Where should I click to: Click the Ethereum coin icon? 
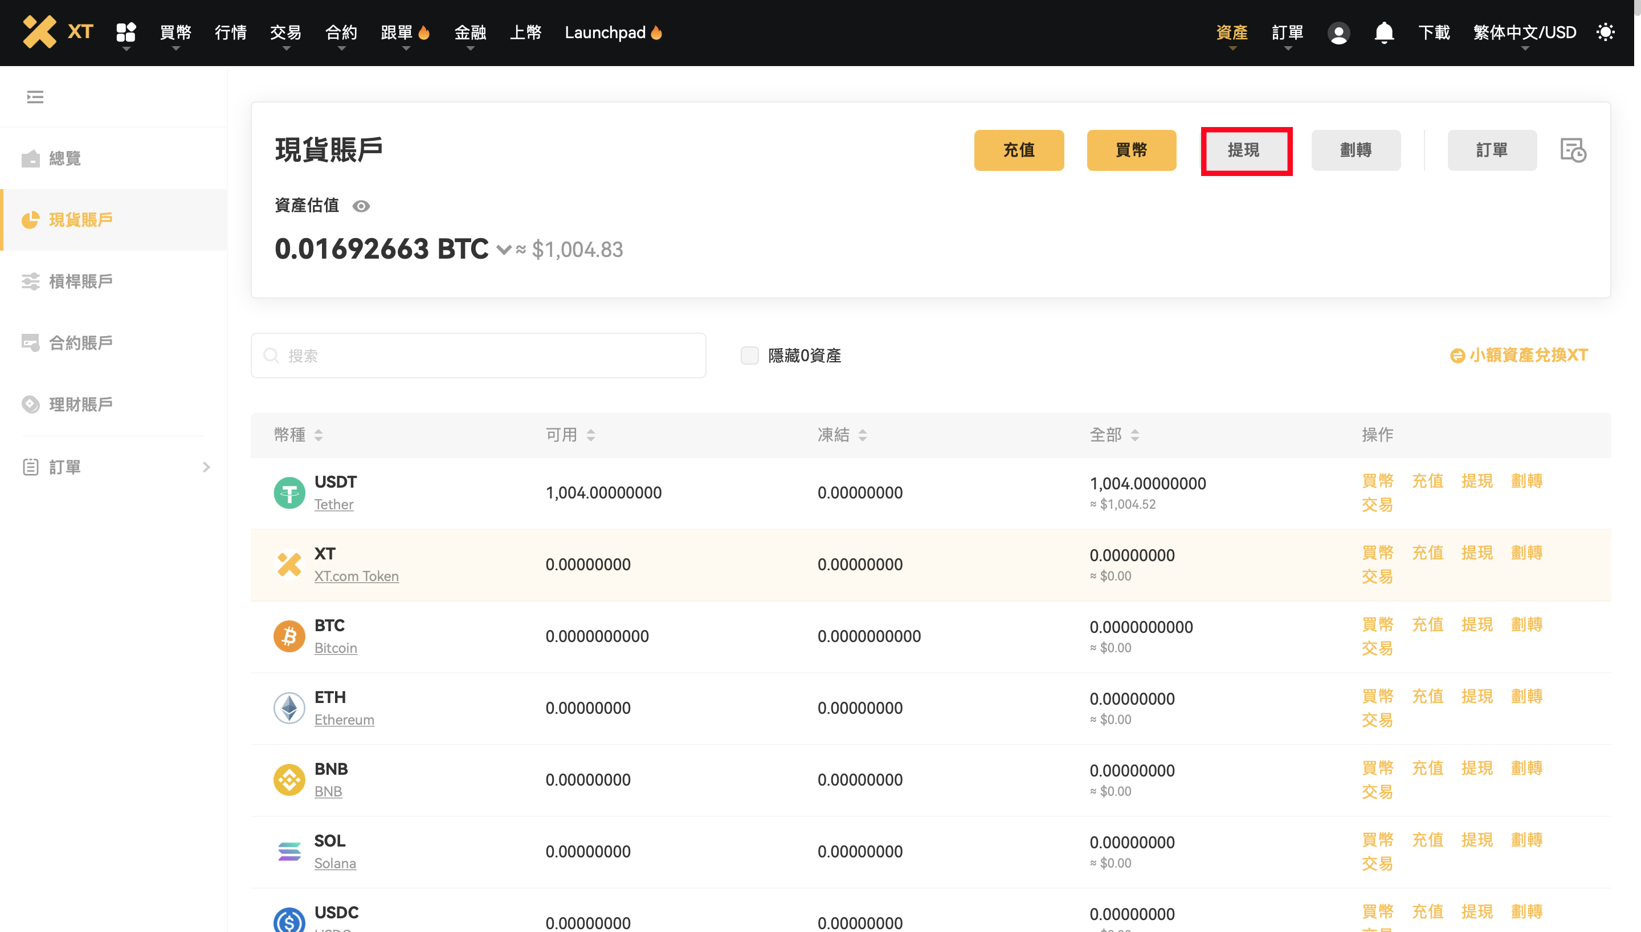(x=289, y=708)
